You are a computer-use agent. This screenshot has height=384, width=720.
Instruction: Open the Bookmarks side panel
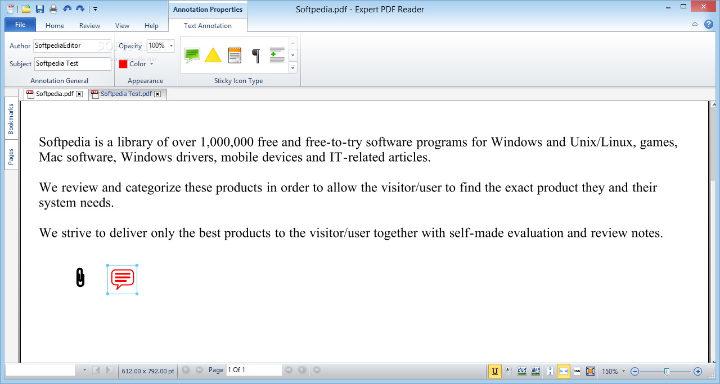point(11,118)
